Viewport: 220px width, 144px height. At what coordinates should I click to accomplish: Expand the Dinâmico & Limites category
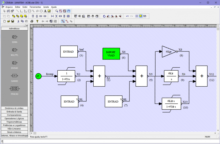[14, 108]
